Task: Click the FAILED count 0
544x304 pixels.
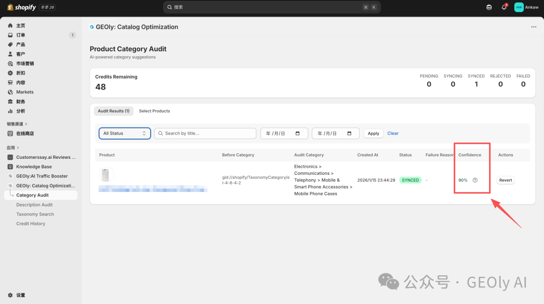Action: click(523, 84)
